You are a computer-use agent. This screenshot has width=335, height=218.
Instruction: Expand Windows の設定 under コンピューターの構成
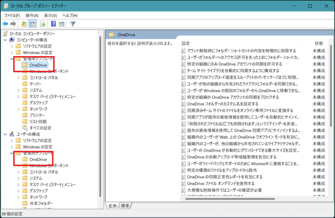click(x=12, y=52)
